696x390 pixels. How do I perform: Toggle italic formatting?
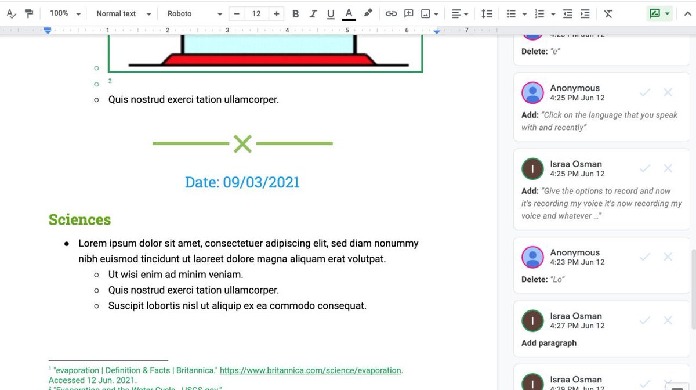(x=313, y=13)
